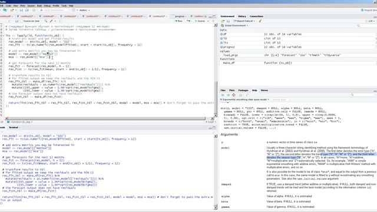Open the Build menu
Viewport: 377px width, 212px height.
39,5
